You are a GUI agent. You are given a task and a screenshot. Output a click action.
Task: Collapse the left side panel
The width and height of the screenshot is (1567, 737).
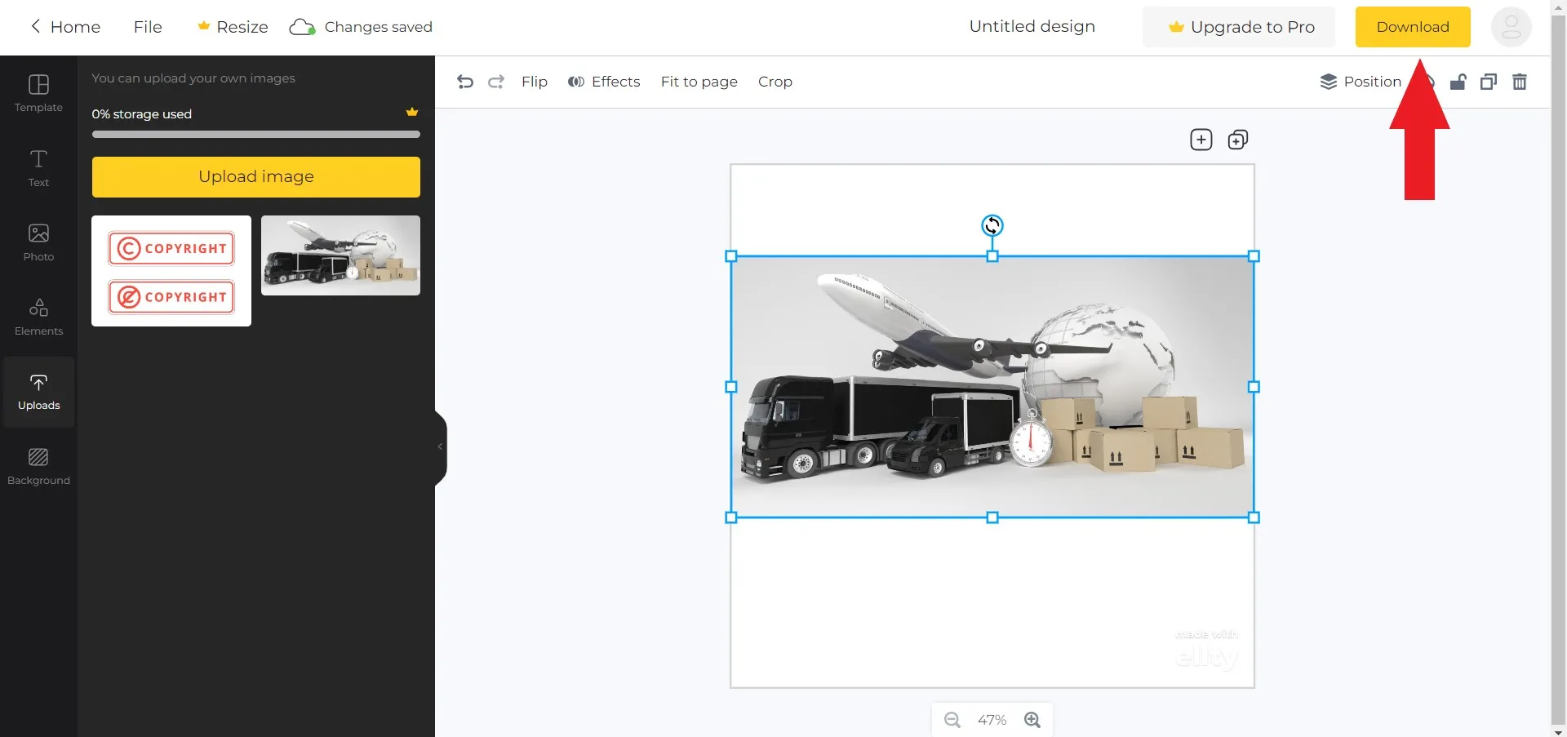coord(441,446)
